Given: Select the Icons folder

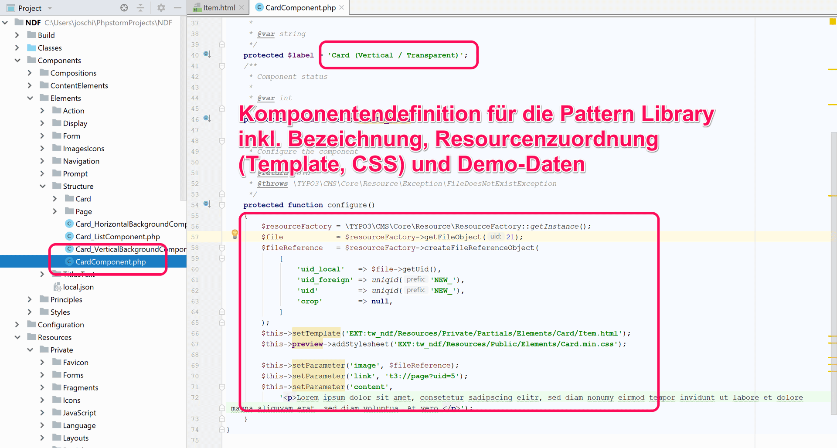Looking at the screenshot, I should pos(71,400).
